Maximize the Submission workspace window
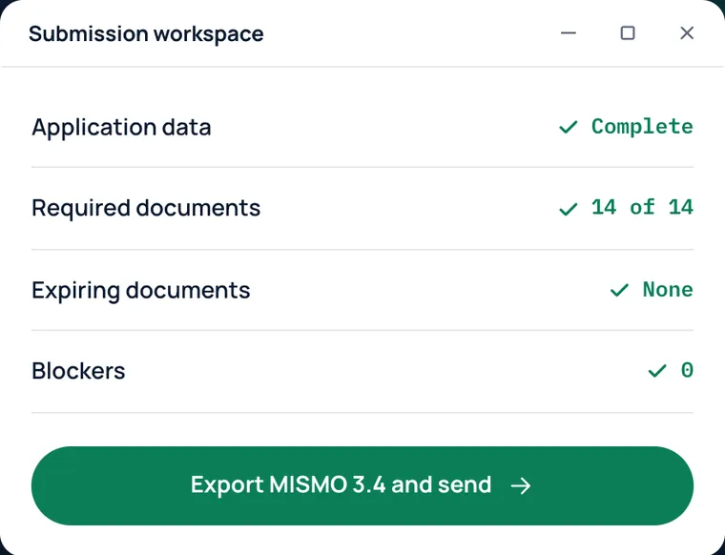Viewport: 725px width, 555px height. [628, 32]
